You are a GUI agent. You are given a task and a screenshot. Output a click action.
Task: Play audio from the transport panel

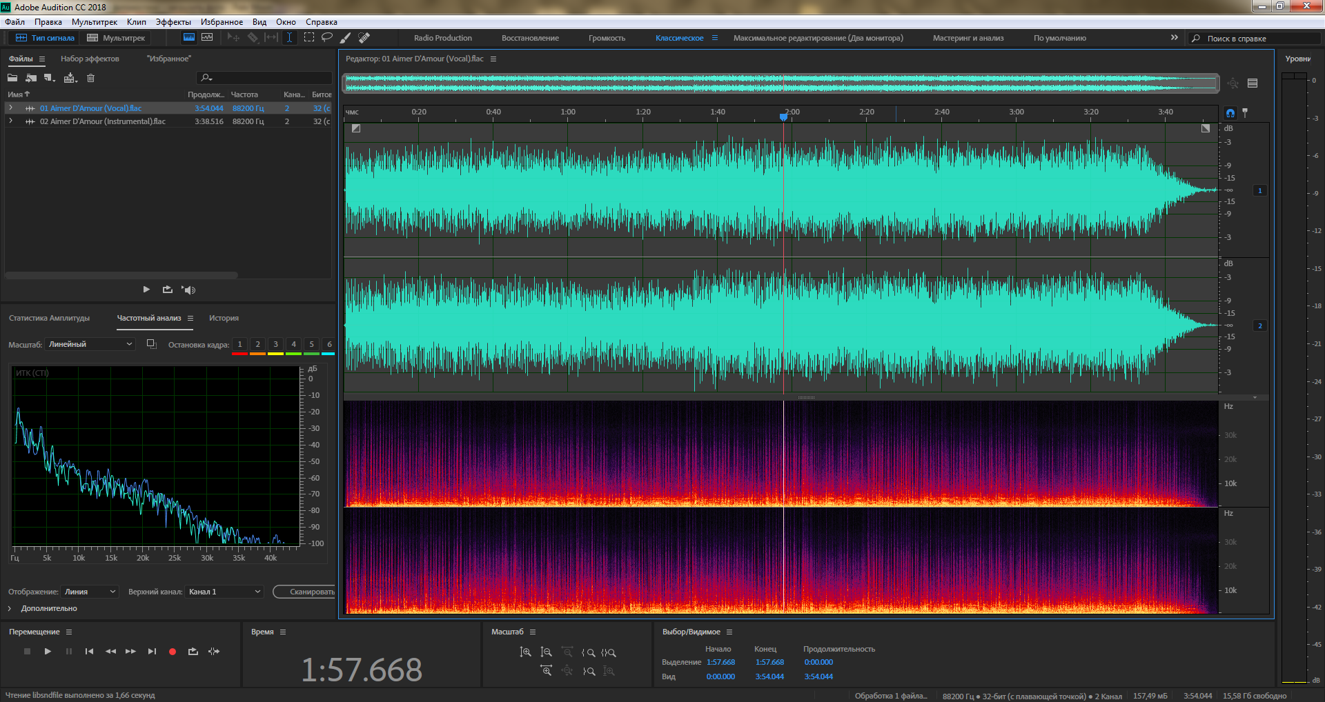[x=48, y=652]
